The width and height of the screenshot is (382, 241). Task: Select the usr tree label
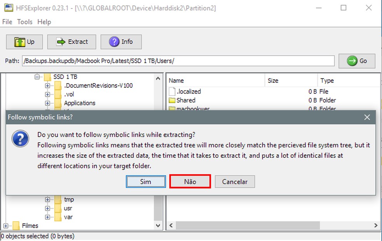pos(68,208)
